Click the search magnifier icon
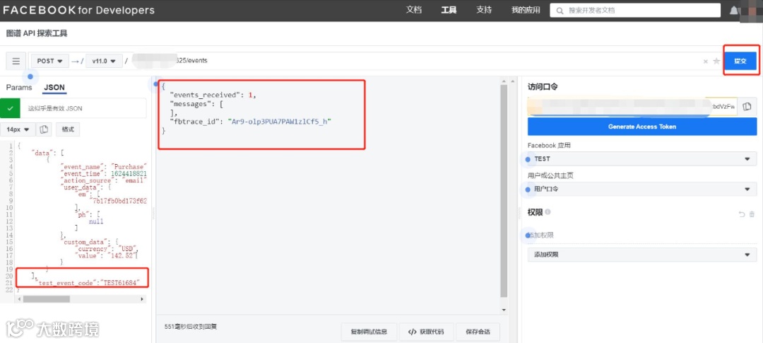Viewport: 763px width, 343px height. point(560,10)
